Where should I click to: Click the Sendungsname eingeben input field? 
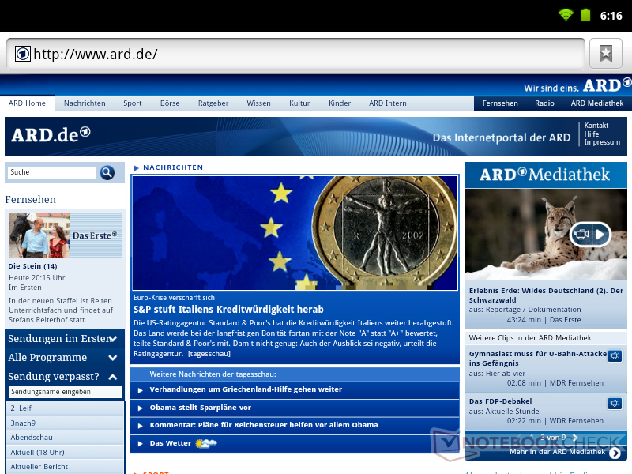click(x=65, y=392)
